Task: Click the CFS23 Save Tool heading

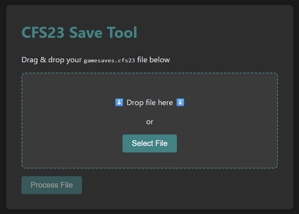Action: 79,32
